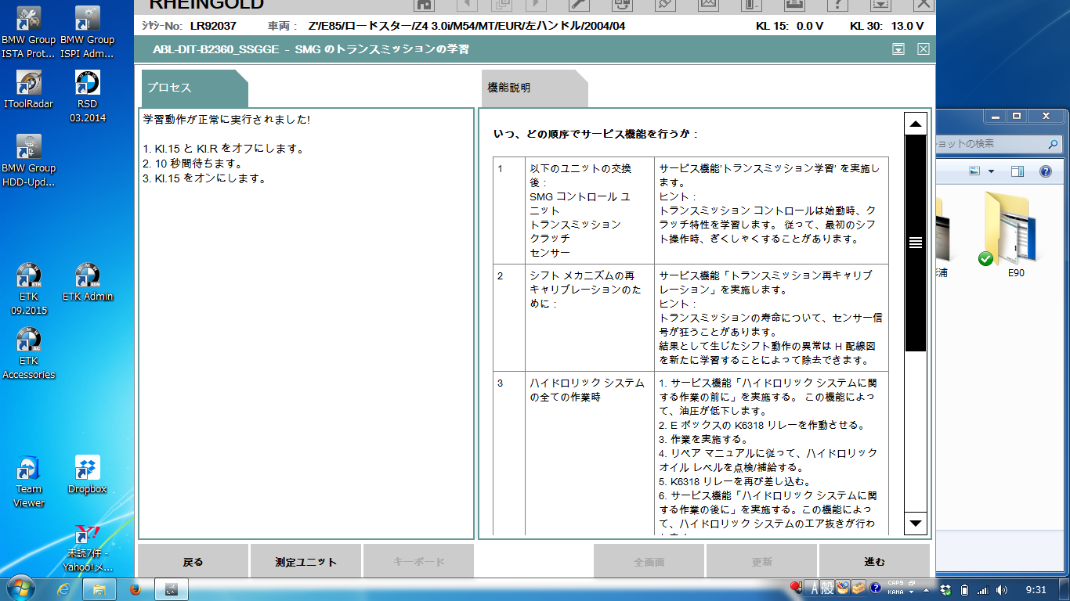Click the 更新 button
The width and height of the screenshot is (1070, 601).
tap(761, 561)
